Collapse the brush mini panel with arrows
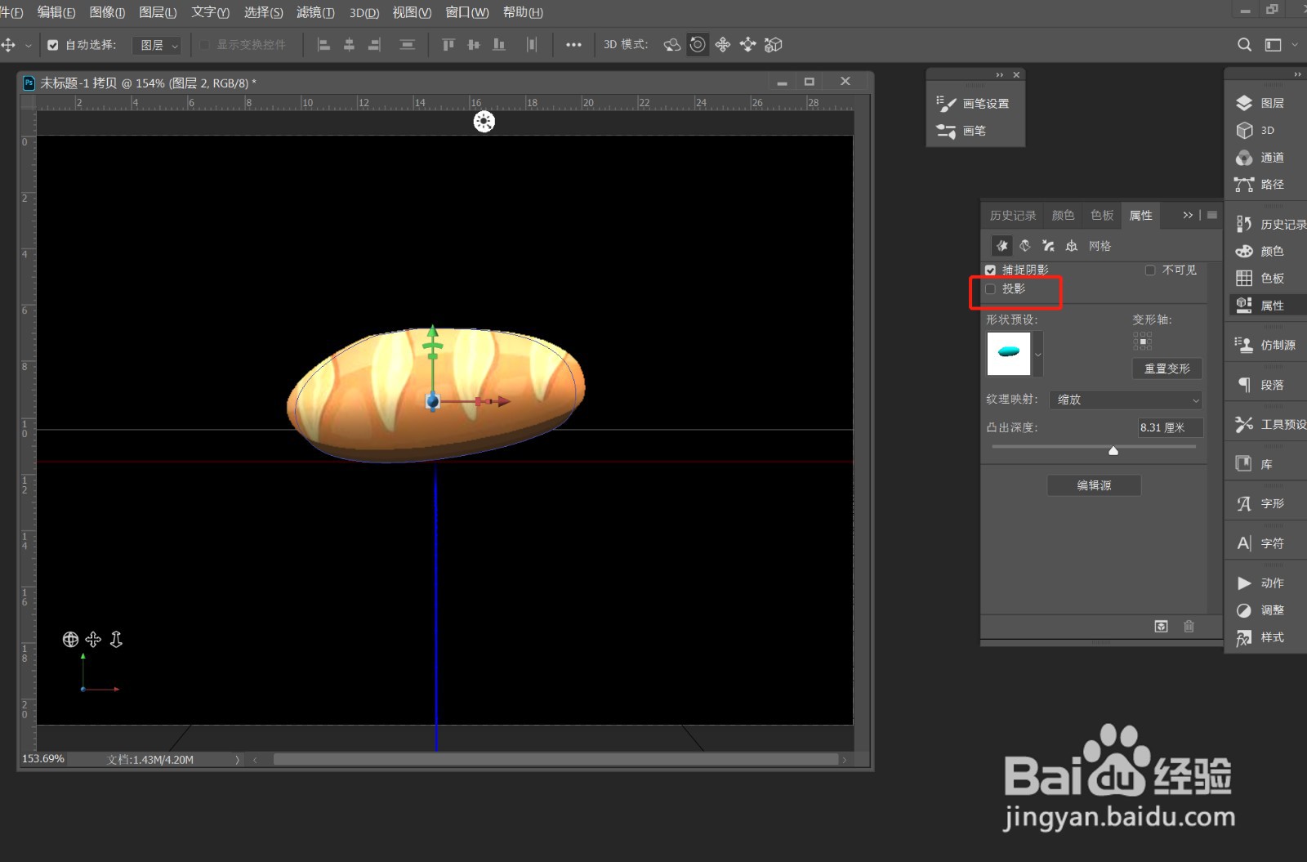This screenshot has width=1307, height=862. coord(1000,75)
